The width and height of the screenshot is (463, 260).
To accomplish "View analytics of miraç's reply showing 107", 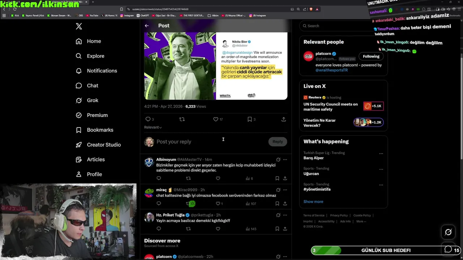I will tap(251, 204).
